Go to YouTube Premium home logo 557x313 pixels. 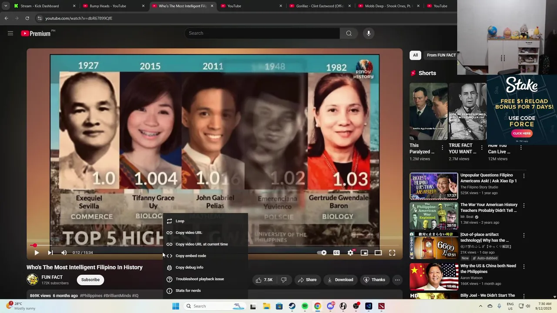[36, 33]
